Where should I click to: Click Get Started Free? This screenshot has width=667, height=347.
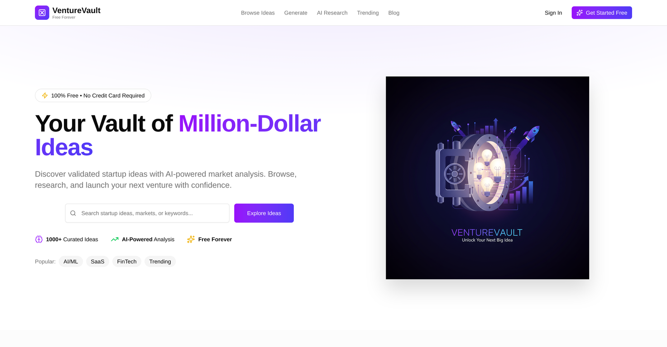pos(601,13)
